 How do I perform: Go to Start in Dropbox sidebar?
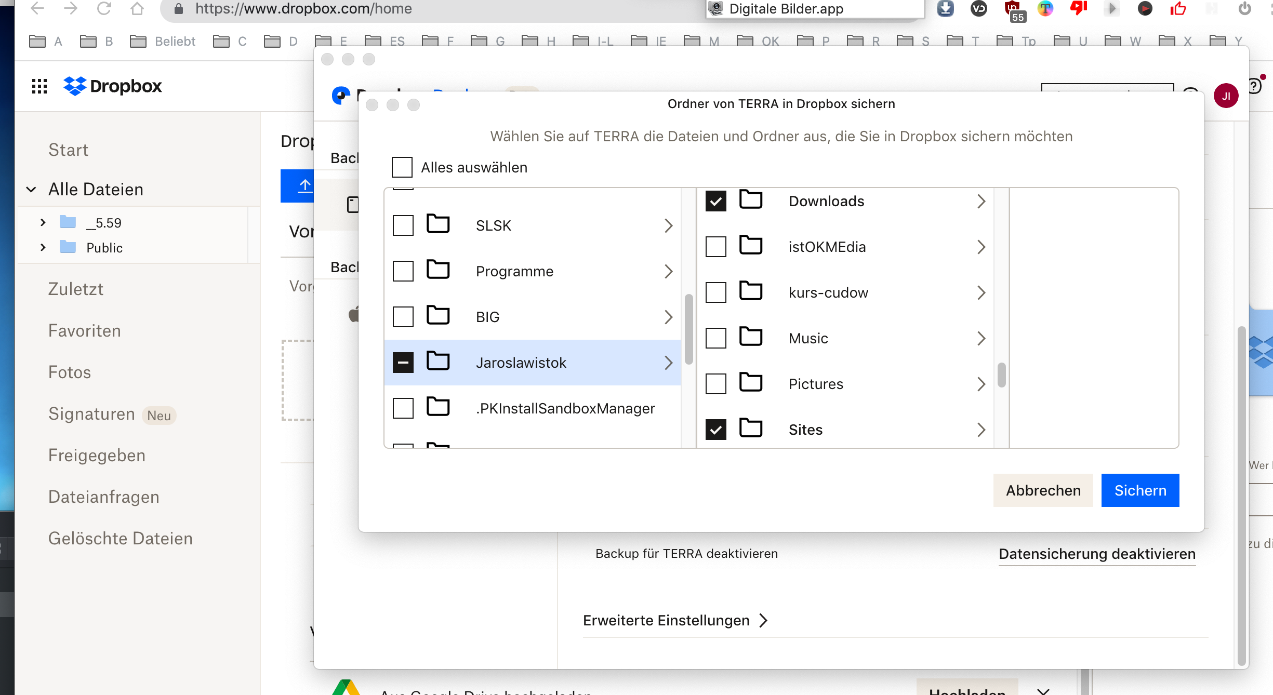[68, 150]
